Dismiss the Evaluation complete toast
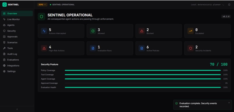 tap(229, 103)
